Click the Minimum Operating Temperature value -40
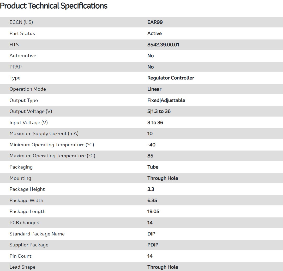 coord(151,145)
